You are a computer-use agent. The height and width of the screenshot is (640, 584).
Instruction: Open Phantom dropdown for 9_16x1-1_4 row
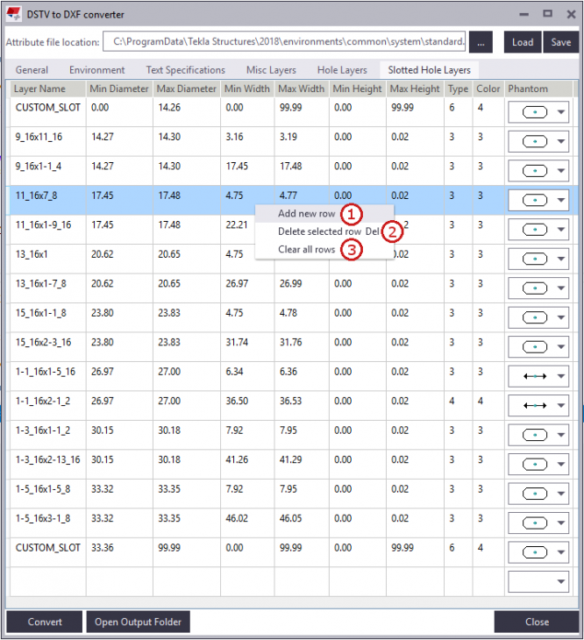click(x=538, y=171)
